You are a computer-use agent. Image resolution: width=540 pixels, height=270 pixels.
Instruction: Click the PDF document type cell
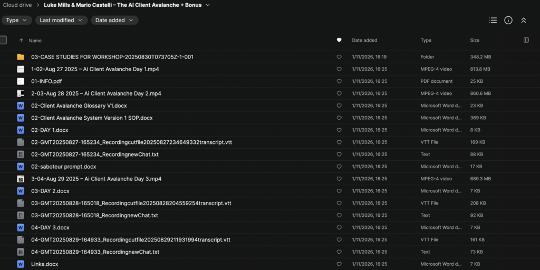pyautogui.click(x=436, y=81)
